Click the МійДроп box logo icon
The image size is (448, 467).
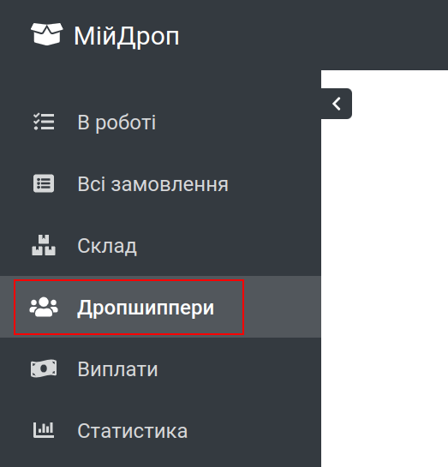pos(47,34)
